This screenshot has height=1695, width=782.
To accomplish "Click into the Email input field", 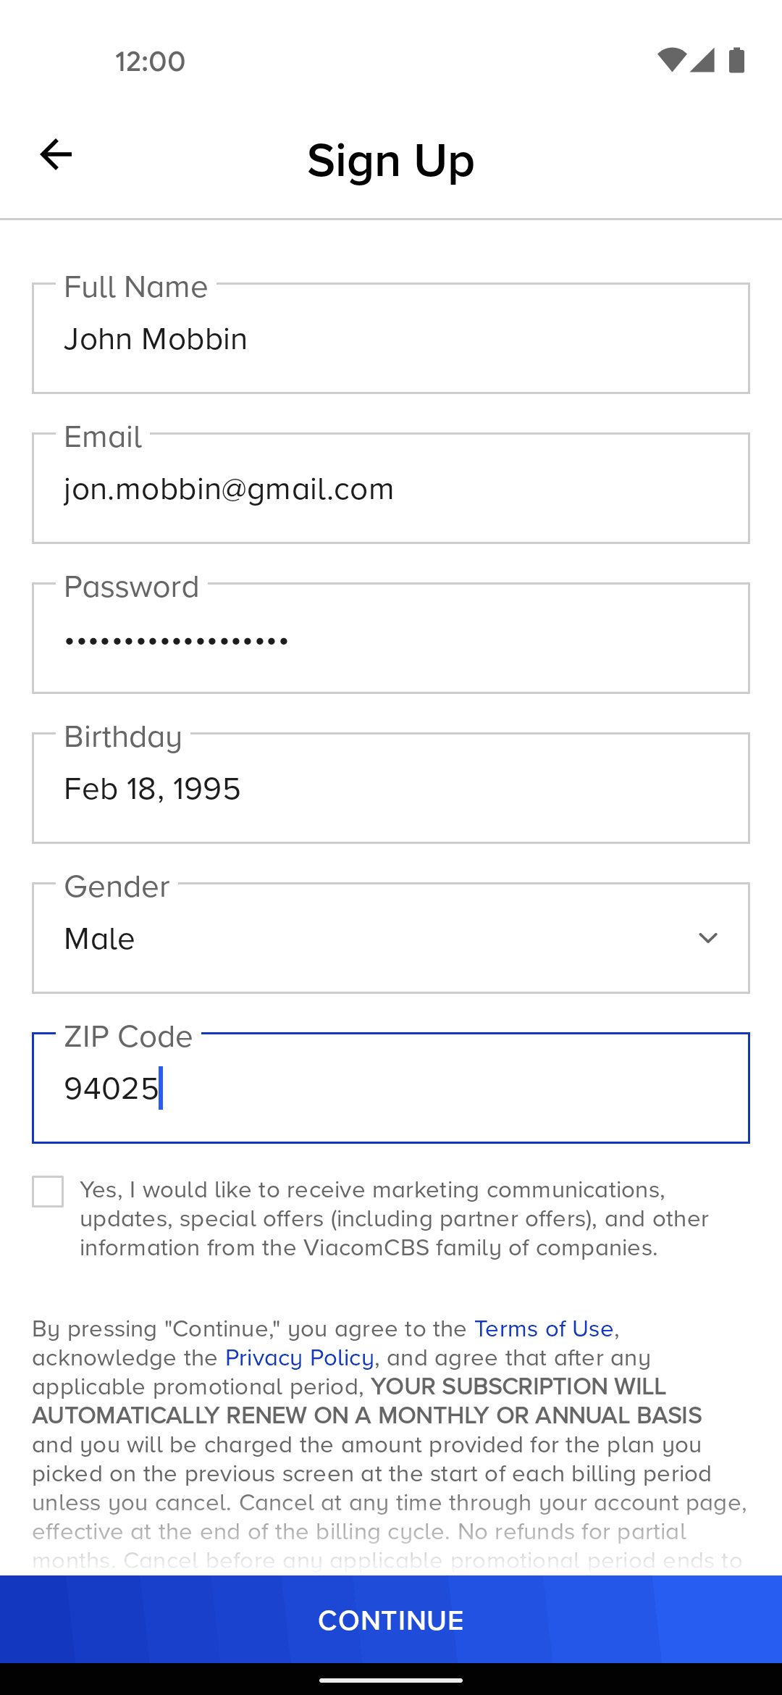I will pyautogui.click(x=391, y=489).
